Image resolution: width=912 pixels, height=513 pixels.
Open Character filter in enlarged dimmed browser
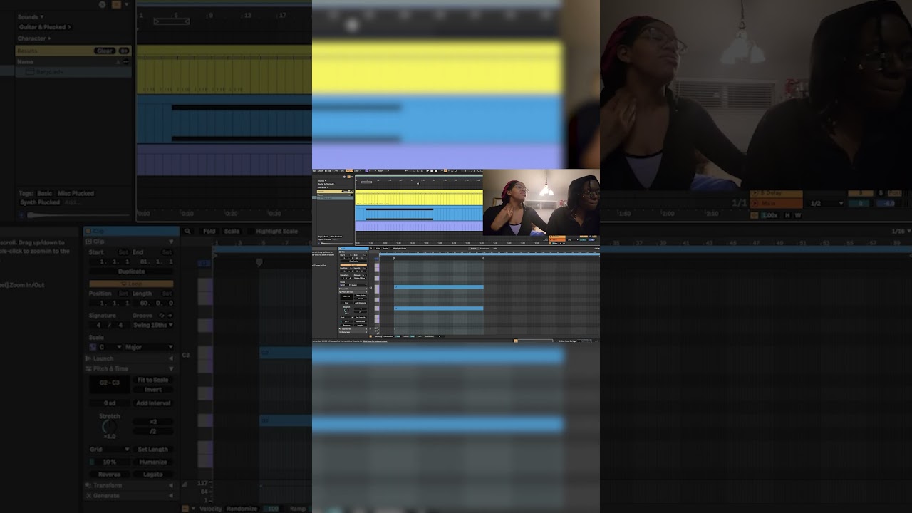click(x=34, y=38)
